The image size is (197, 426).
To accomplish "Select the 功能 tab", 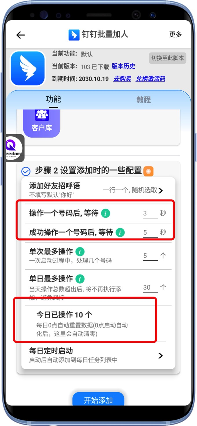I will pos(53,99).
